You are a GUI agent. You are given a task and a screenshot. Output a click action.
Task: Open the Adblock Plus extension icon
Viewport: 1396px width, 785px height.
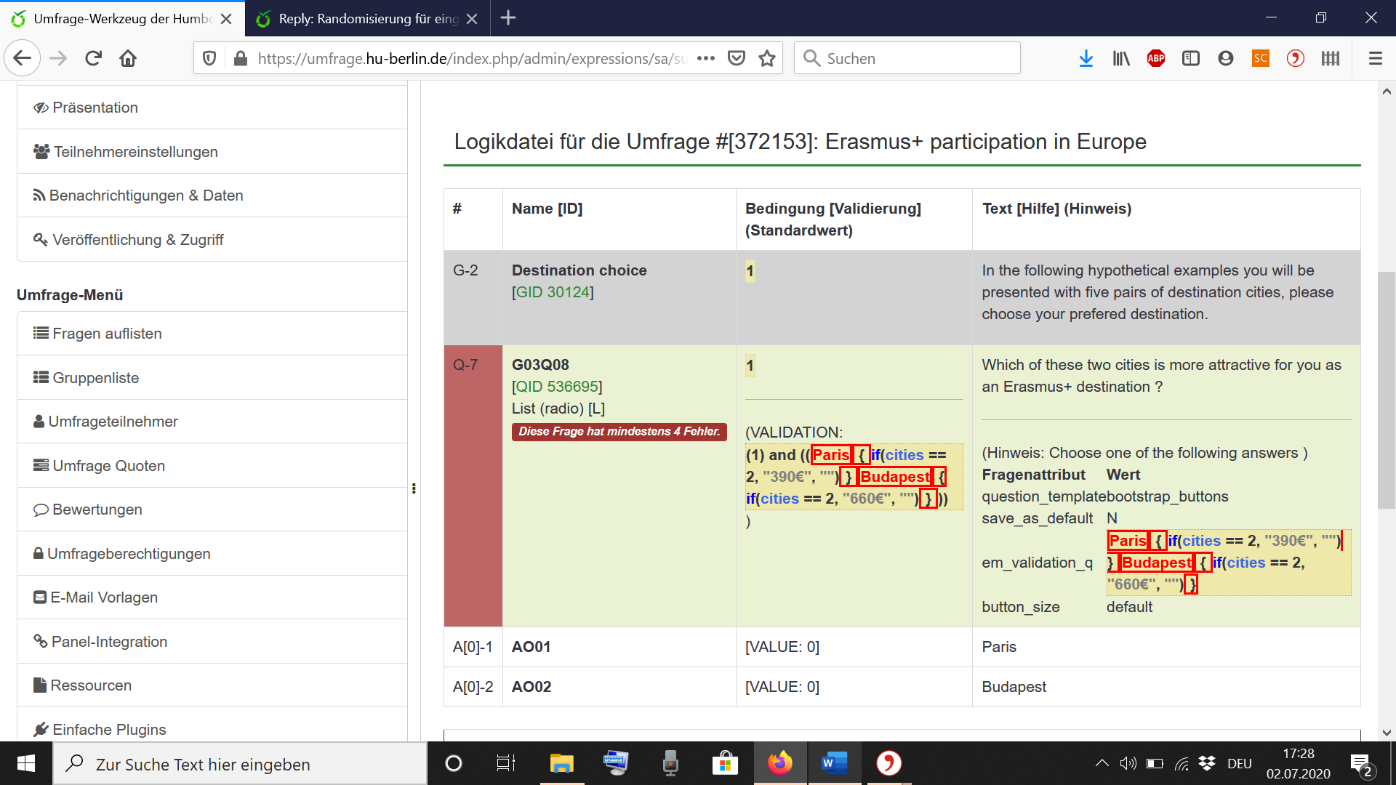pos(1155,58)
